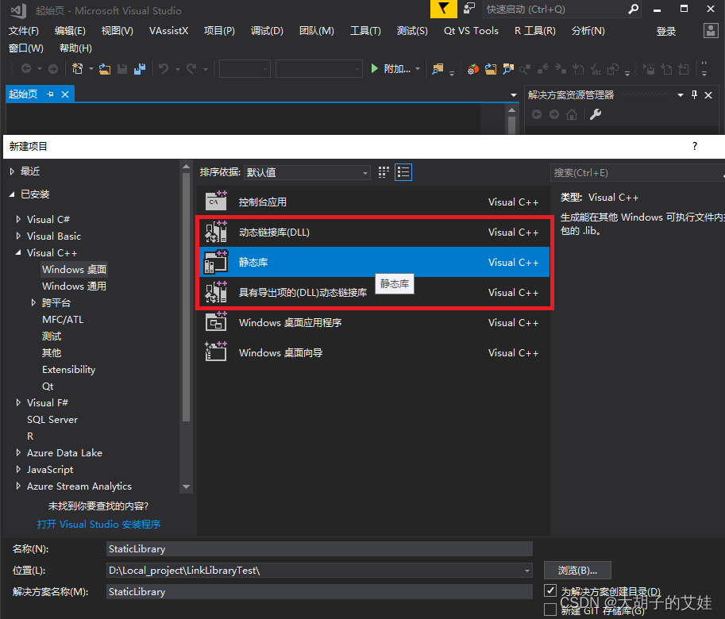The height and width of the screenshot is (619, 725).
Task: Click the wrench properties icon in Solution Explorer
Action: coord(596,114)
